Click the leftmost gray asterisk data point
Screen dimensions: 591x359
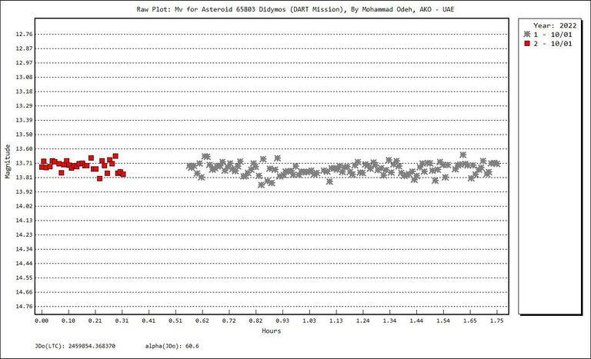click(x=189, y=166)
